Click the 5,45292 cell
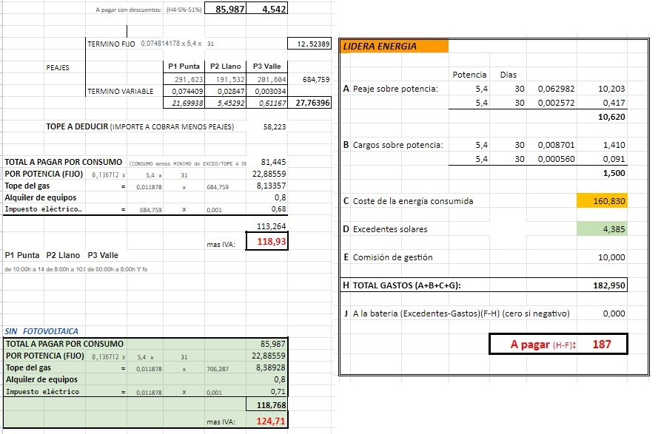The width and height of the screenshot is (661, 434). pos(226,103)
